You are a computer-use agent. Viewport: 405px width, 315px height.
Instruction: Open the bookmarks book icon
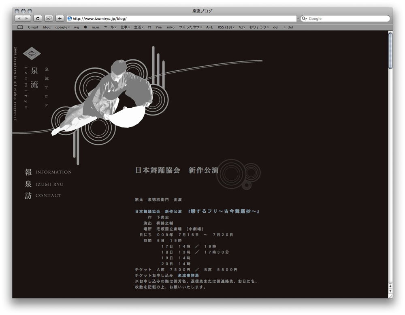click(x=20, y=27)
